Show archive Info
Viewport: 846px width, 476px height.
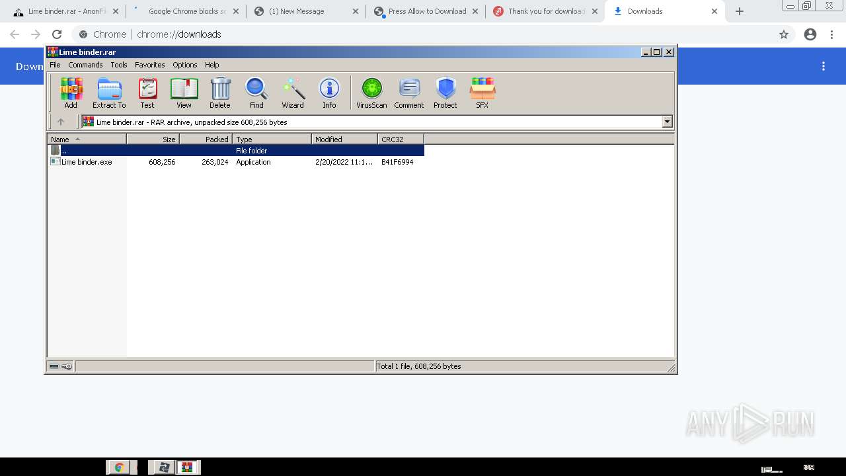pos(329,93)
